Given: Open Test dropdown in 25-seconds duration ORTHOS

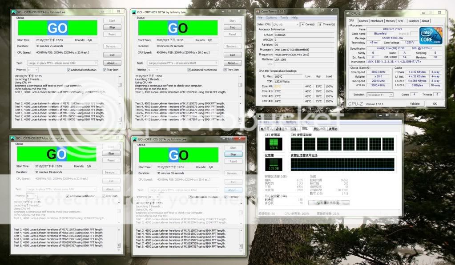Looking at the screenshot, I should (62, 63).
